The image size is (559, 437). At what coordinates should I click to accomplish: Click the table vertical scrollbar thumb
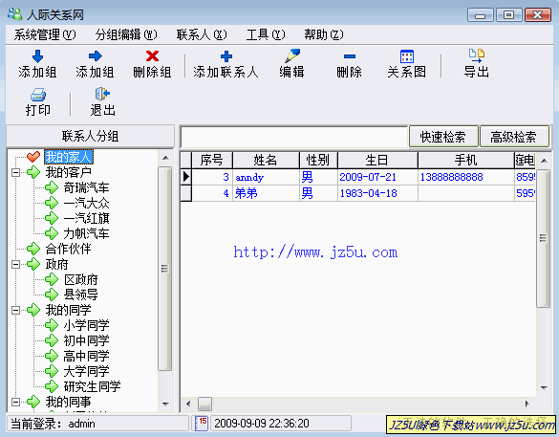point(544,238)
